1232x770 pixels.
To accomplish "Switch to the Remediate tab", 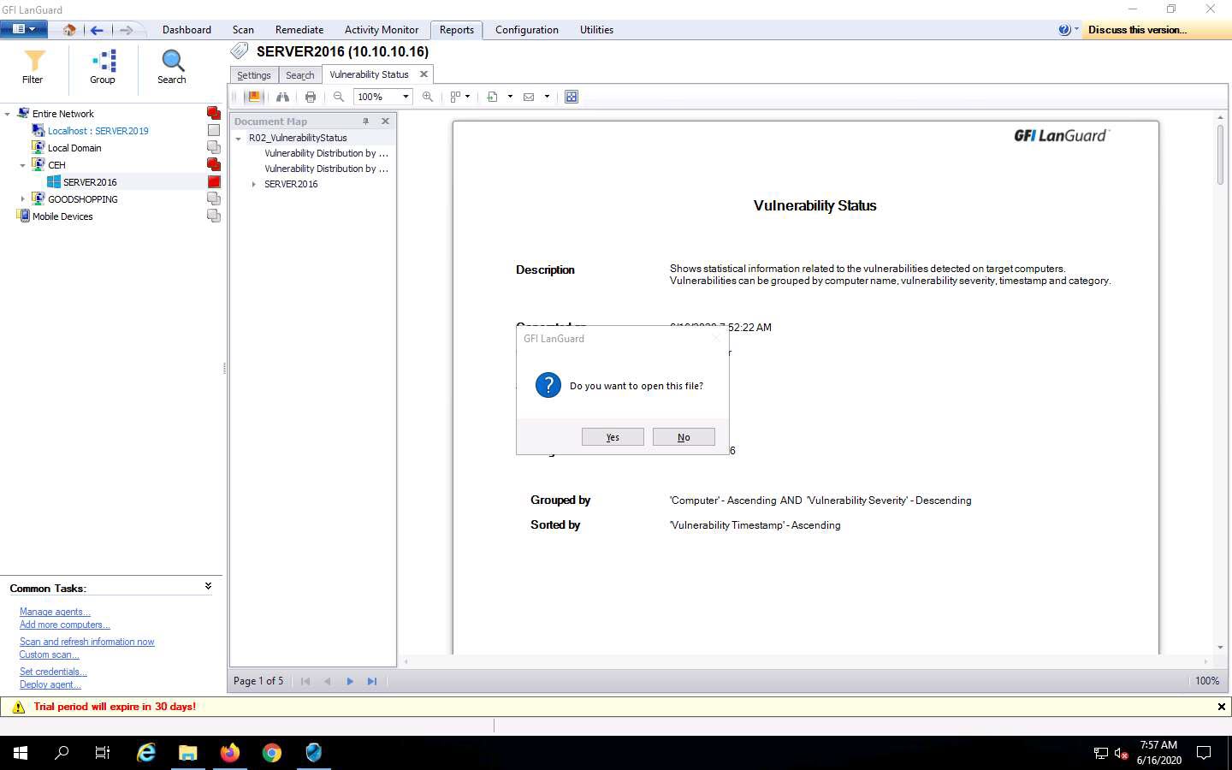I will [299, 30].
